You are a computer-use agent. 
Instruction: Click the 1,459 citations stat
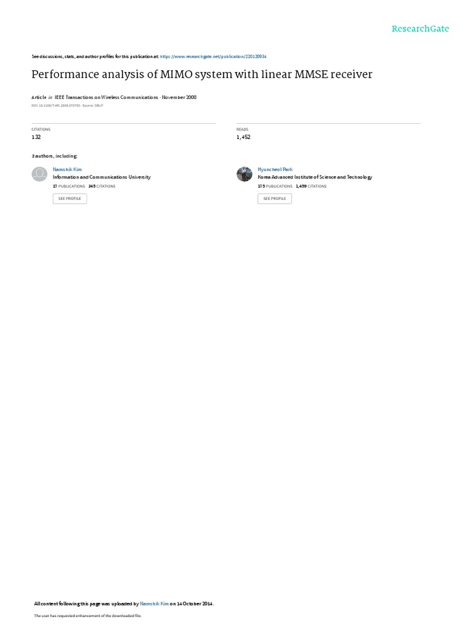point(311,186)
